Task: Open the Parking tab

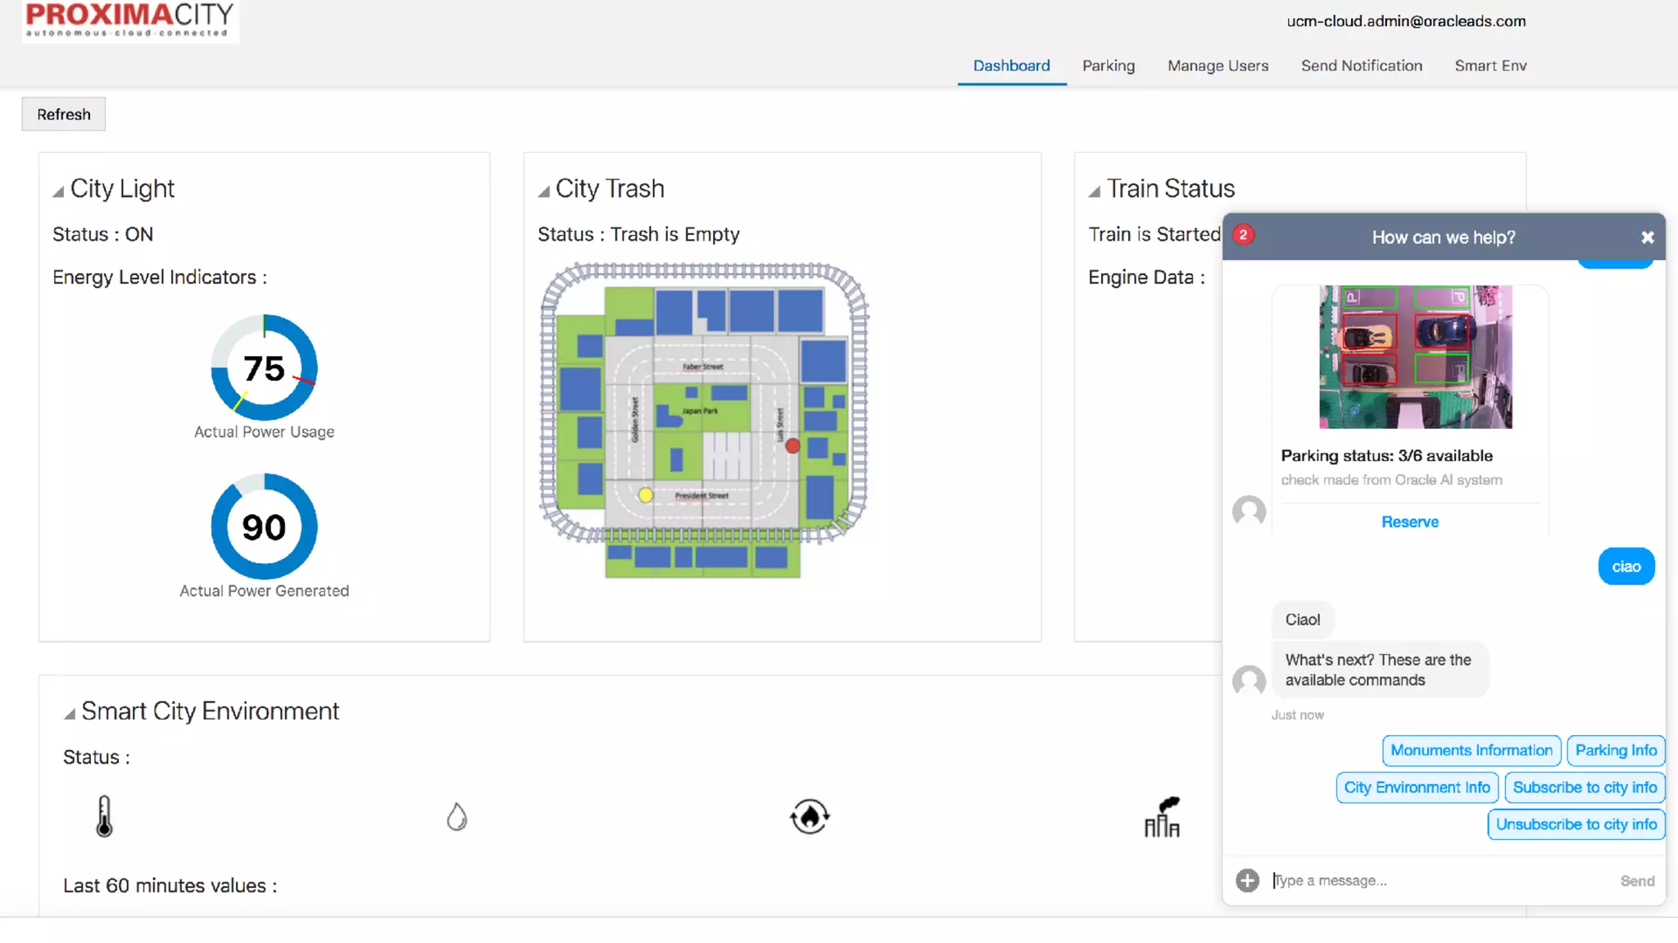Action: pos(1108,65)
